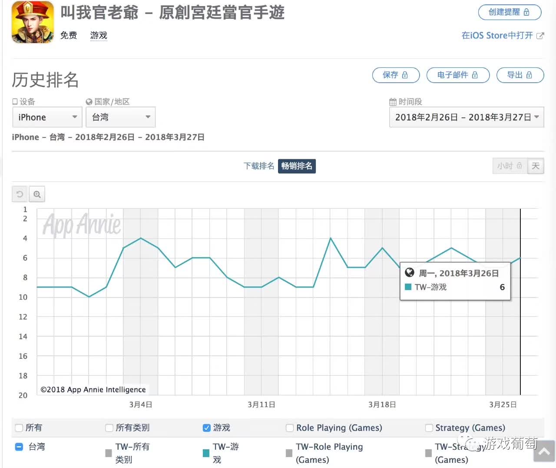556x468 pixels.
Task: Click the 保存 save button
Action: point(396,75)
